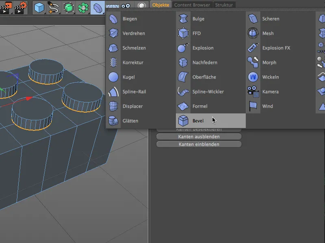Click the Bevel menu label
This screenshot has width=325, height=243.
[x=198, y=121]
